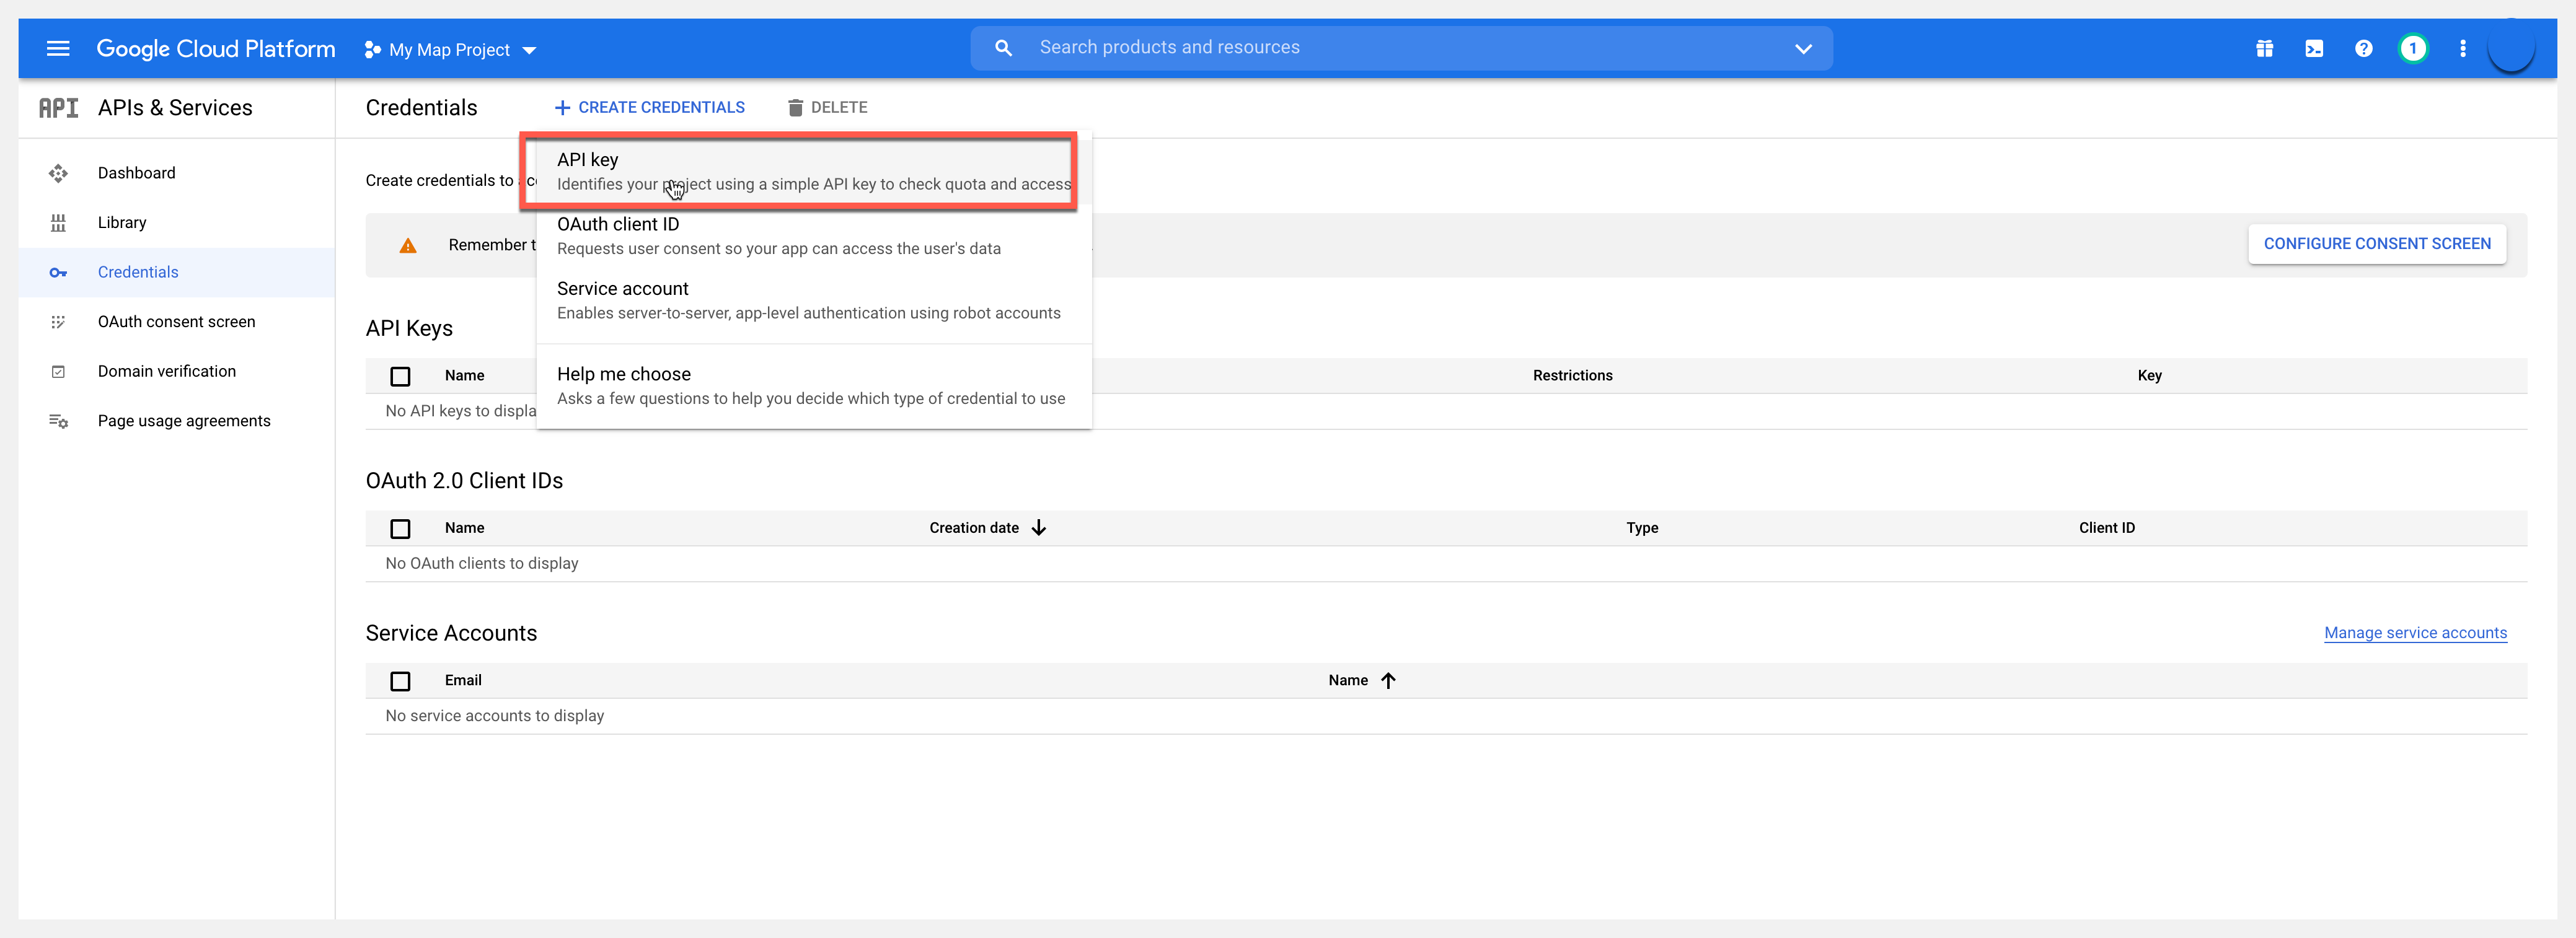Toggle Service Accounts table header checkbox
Image resolution: width=2576 pixels, height=938 pixels.
point(400,681)
